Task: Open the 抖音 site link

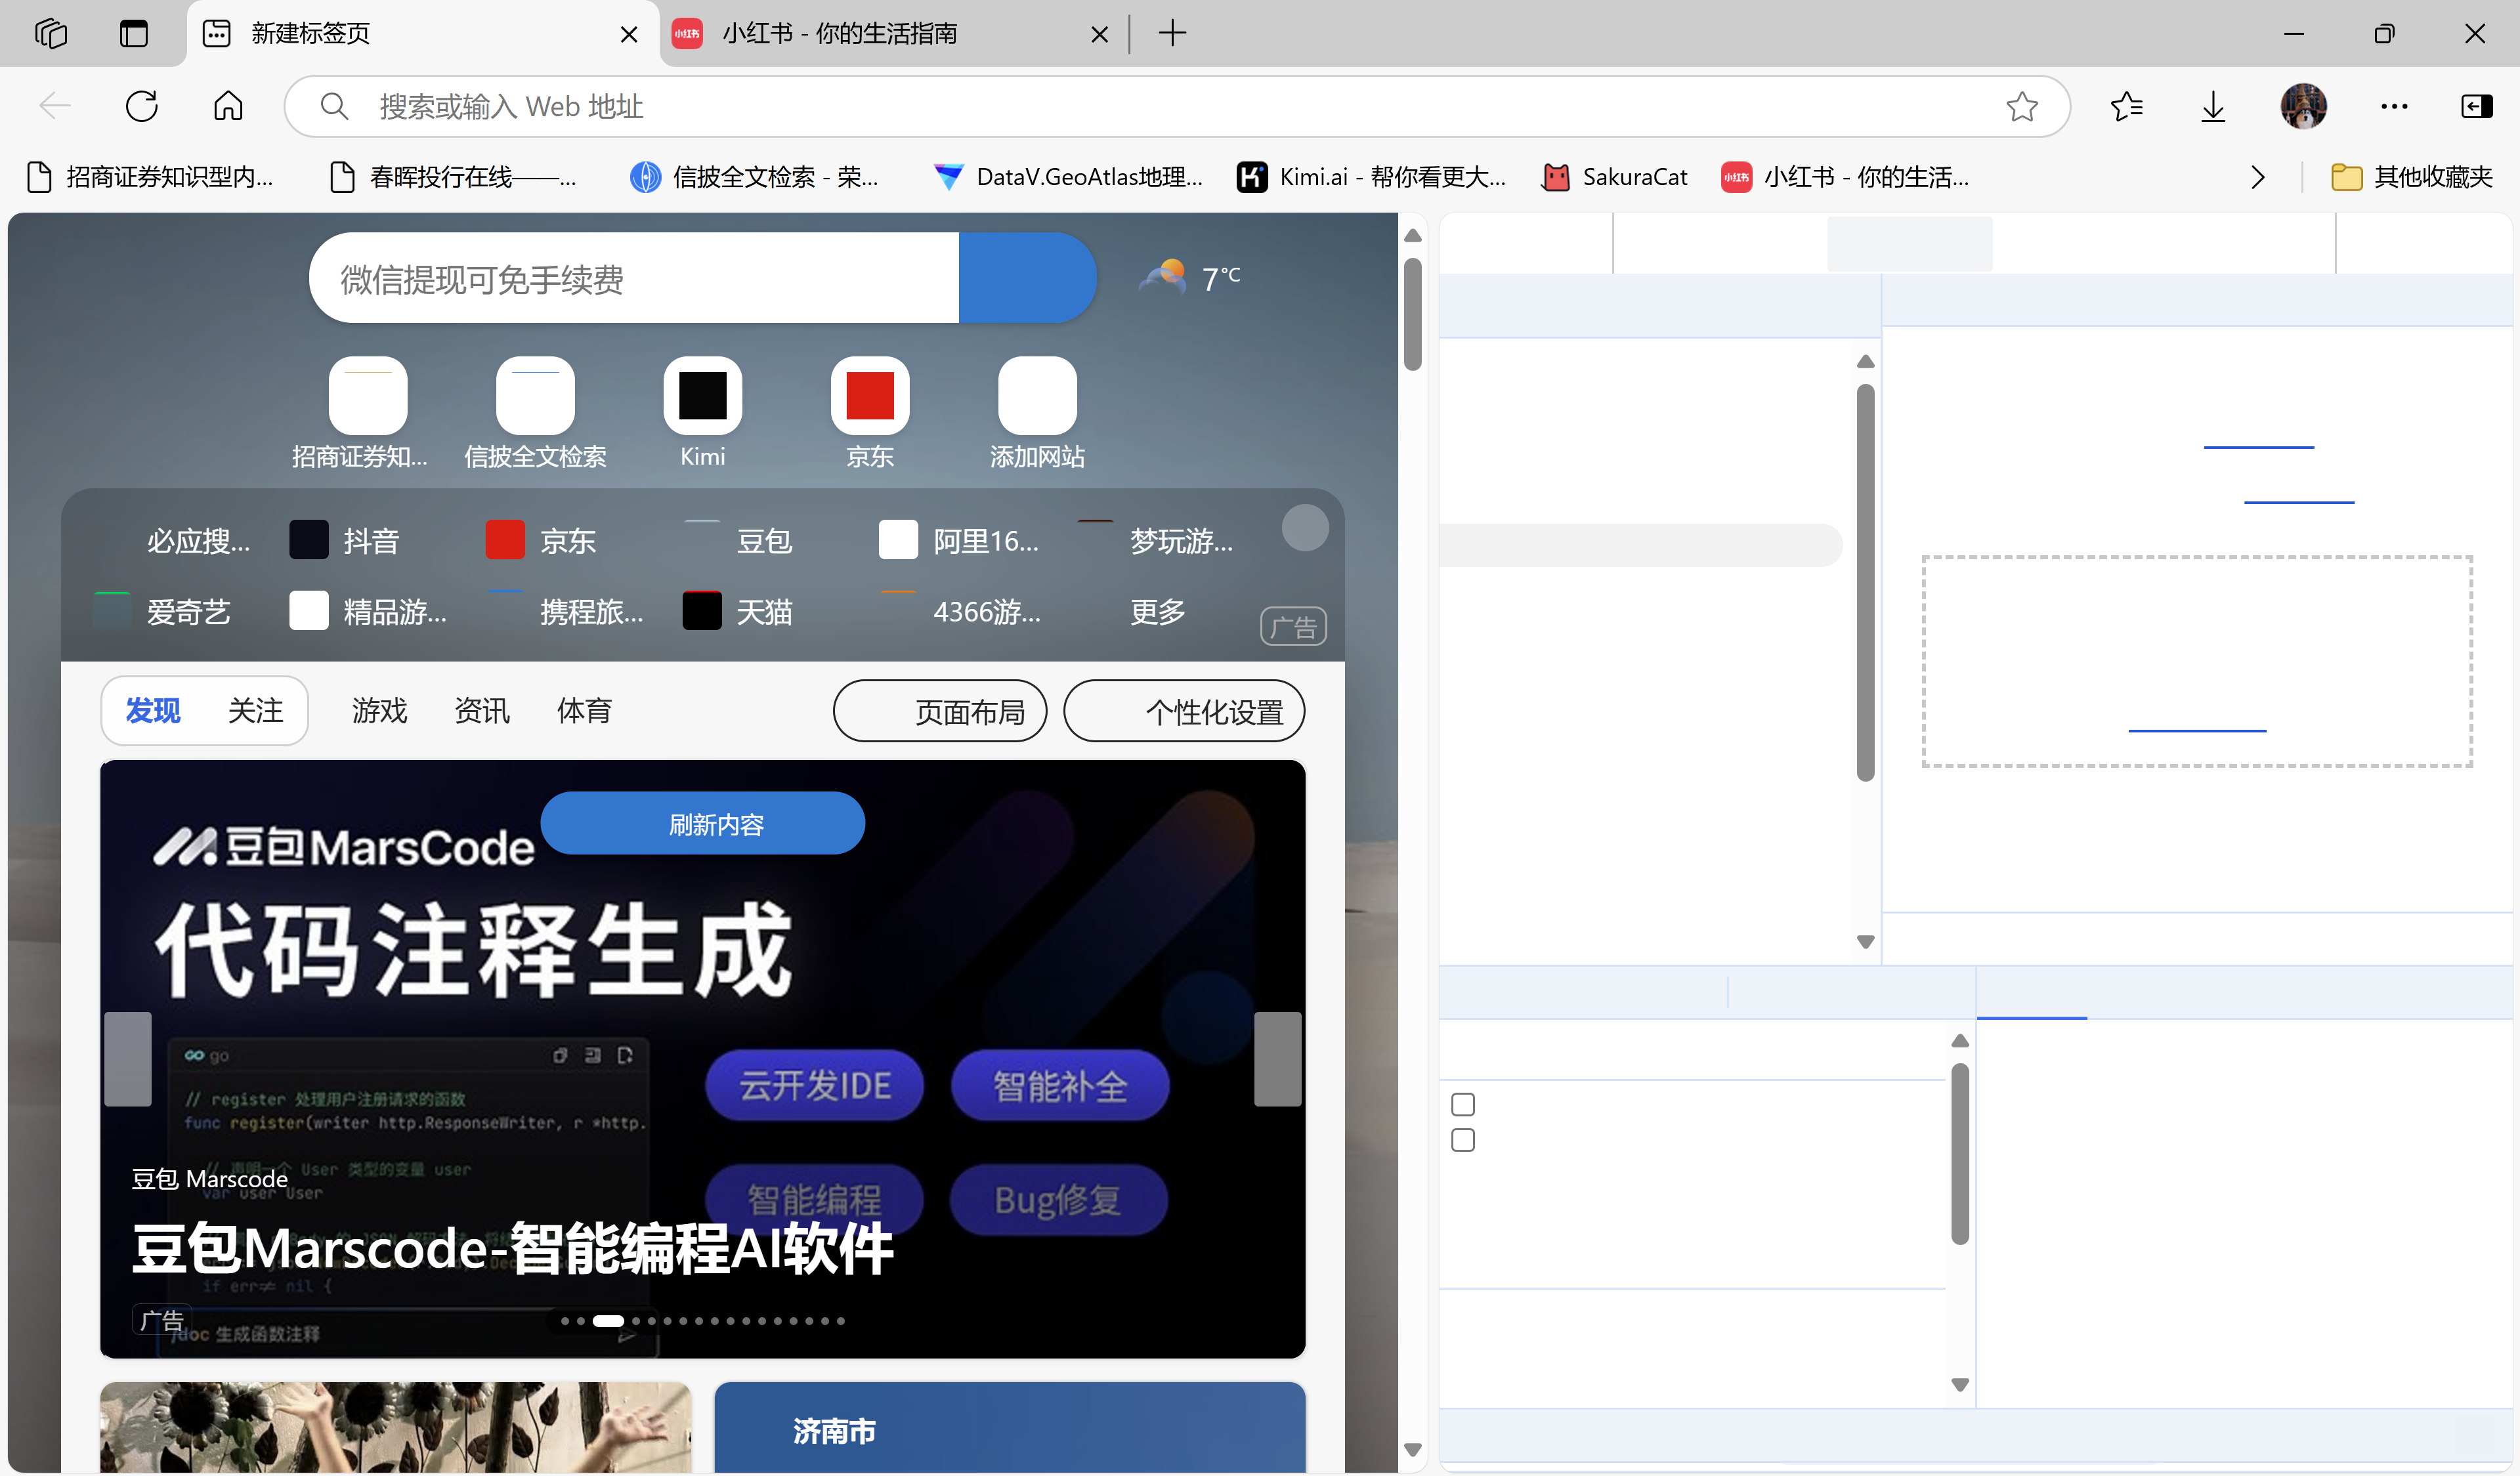Action: [x=344, y=540]
